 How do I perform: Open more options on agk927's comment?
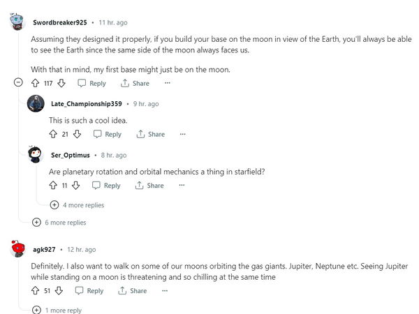(x=165, y=290)
